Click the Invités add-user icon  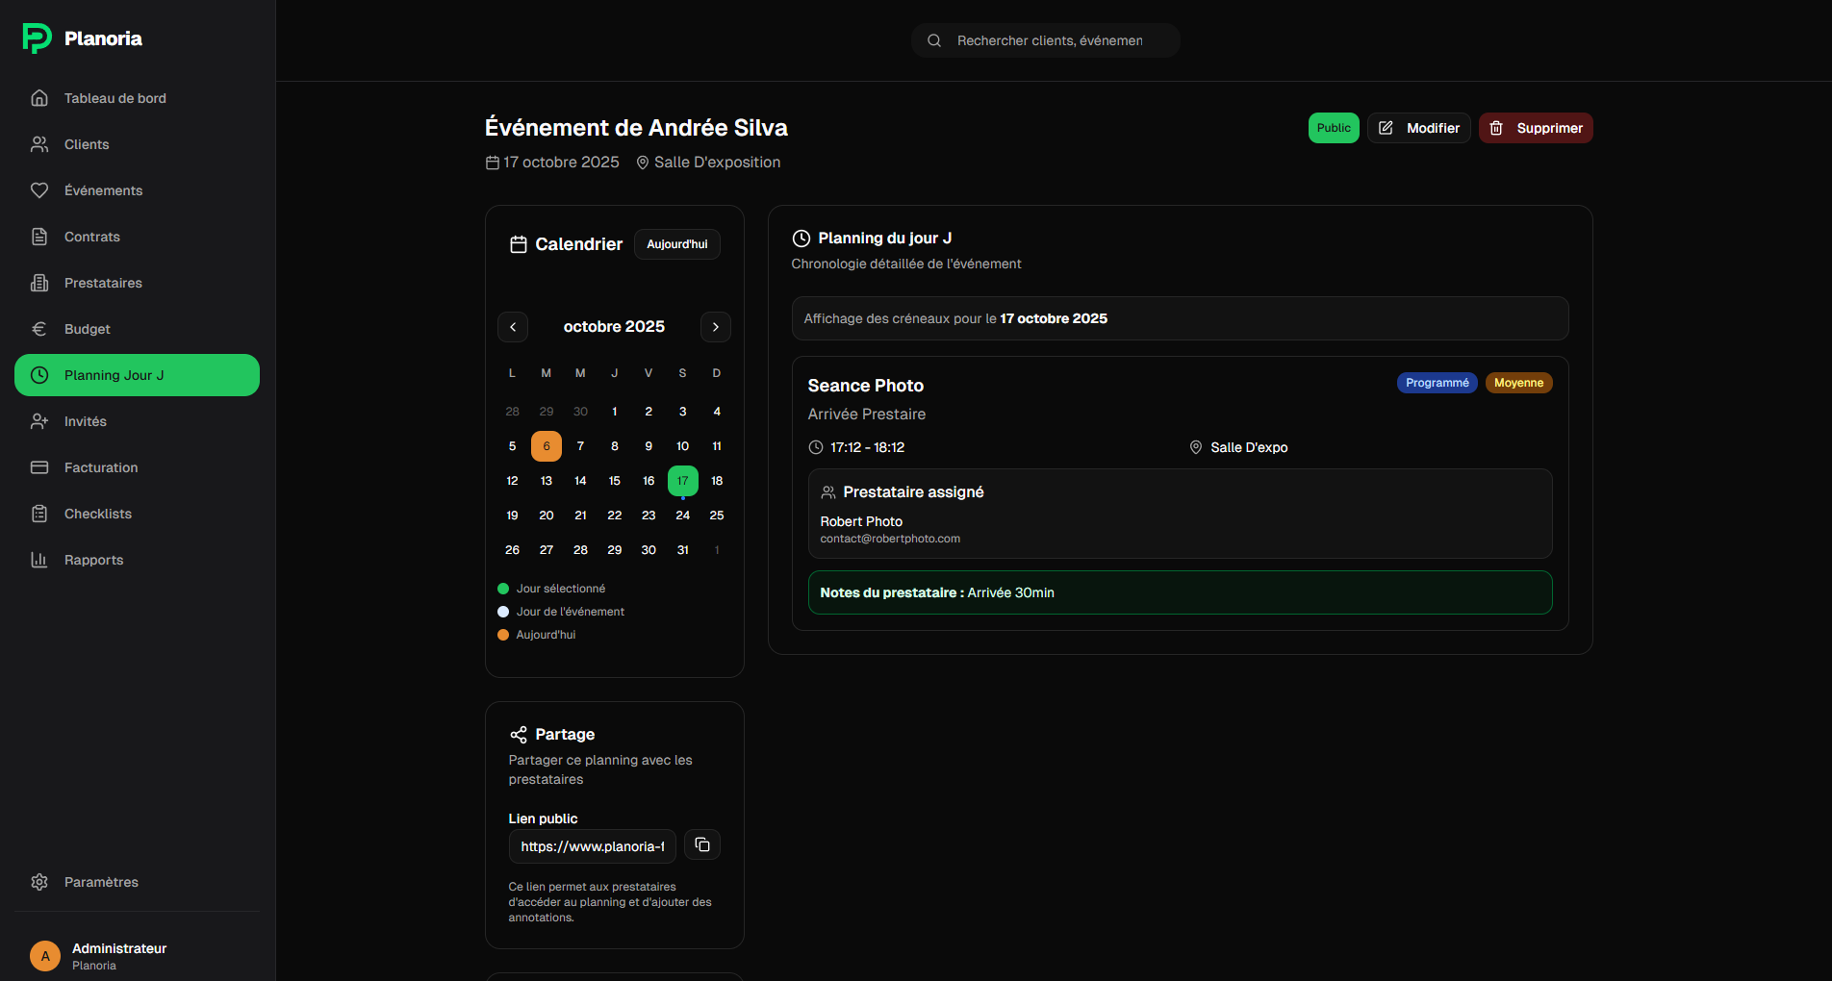(x=39, y=421)
